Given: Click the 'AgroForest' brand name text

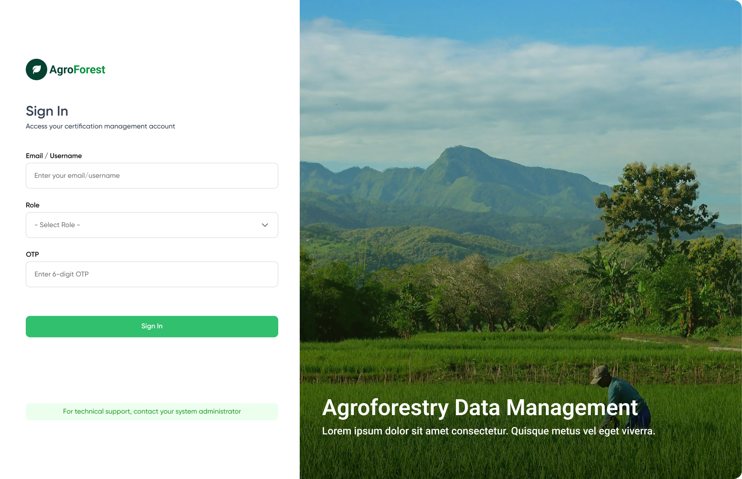Looking at the screenshot, I should point(76,69).
